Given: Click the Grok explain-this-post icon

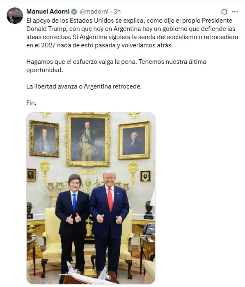Looking at the screenshot, I should pyautogui.click(x=224, y=12).
